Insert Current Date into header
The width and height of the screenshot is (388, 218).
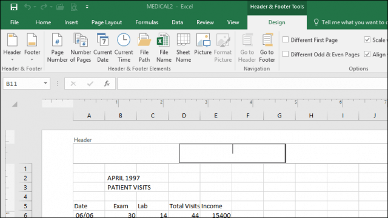pyautogui.click(x=102, y=48)
